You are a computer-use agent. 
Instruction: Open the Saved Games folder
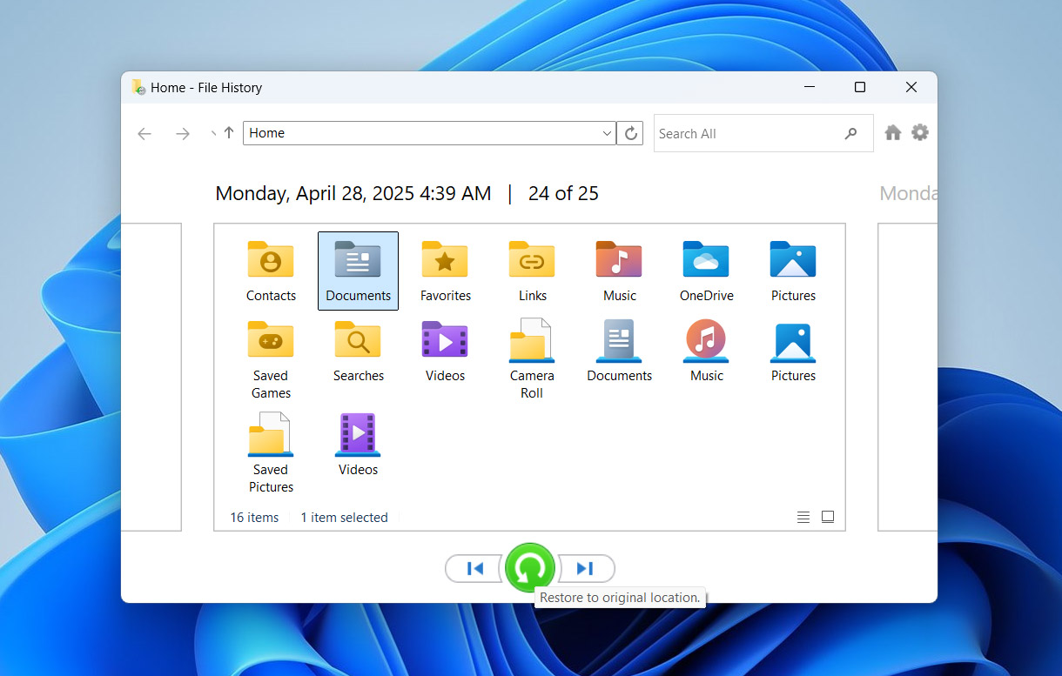[271, 358]
